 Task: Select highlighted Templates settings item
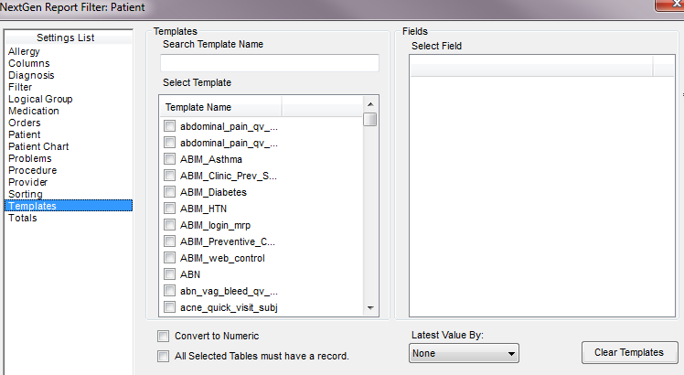(x=69, y=206)
